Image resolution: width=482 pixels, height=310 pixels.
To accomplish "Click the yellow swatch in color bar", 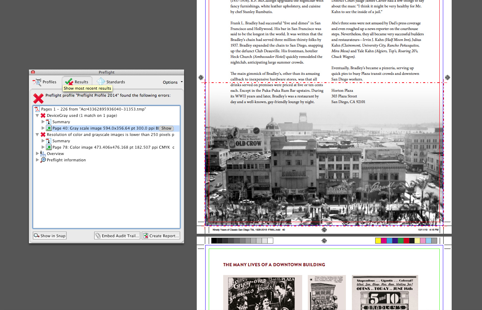I will coord(378,241).
